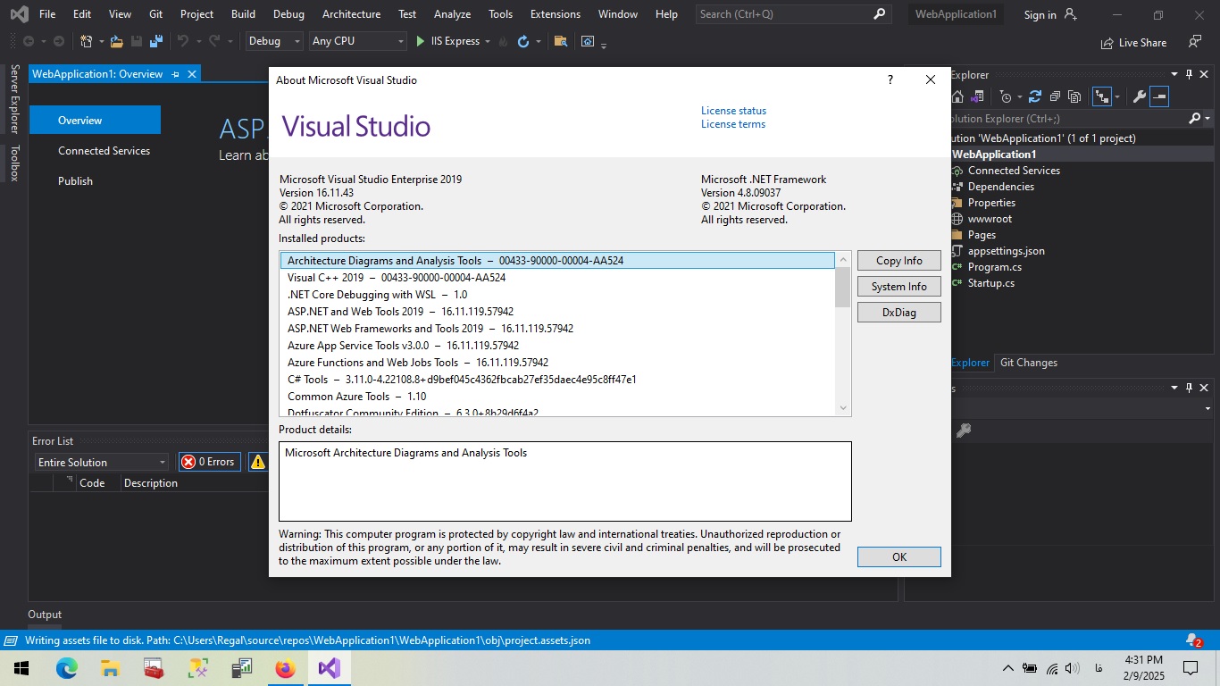Open the Extensions menu
The image size is (1220, 686).
[555, 14]
